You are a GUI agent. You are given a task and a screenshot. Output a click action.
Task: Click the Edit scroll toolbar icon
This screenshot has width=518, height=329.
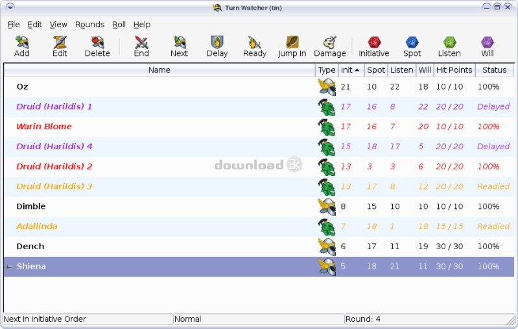(x=60, y=42)
